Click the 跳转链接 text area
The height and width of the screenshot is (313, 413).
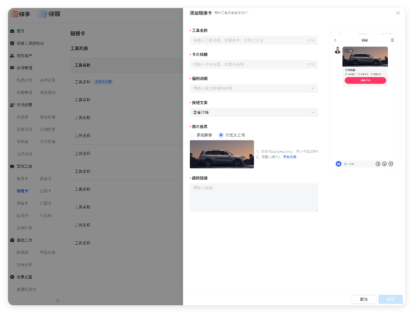pyautogui.click(x=254, y=197)
